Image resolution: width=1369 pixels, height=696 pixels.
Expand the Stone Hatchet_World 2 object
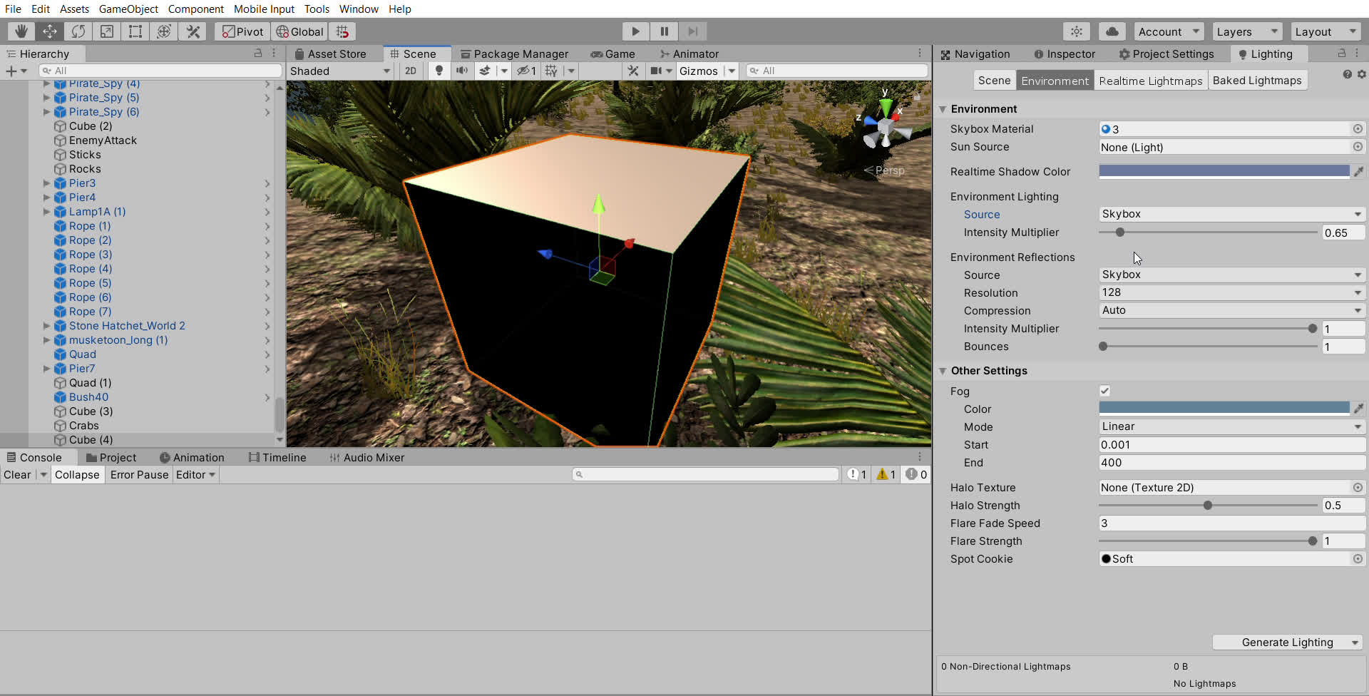click(47, 326)
